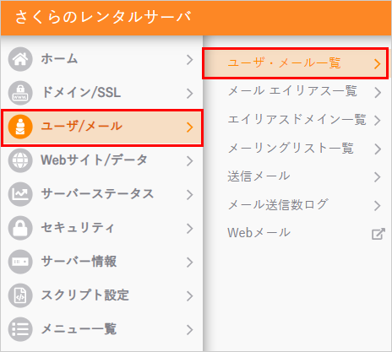The height and width of the screenshot is (352, 392).
Task: Expand ドメイン/SSL chevron arrow
Action: [190, 94]
